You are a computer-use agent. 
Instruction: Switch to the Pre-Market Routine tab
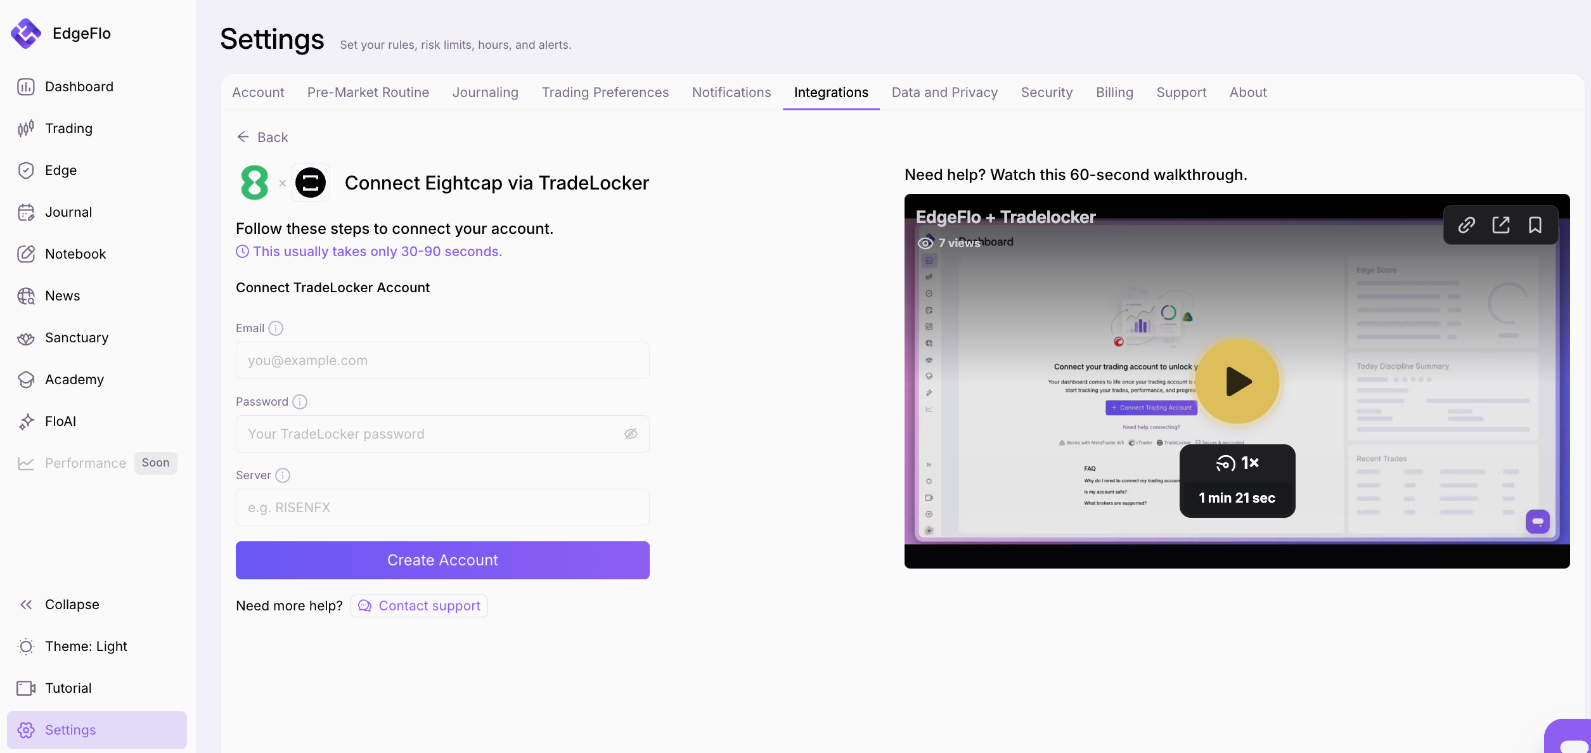pos(368,93)
